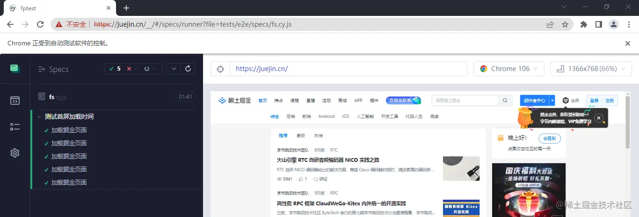Click the 稀土掘金 site logo

[235, 100]
